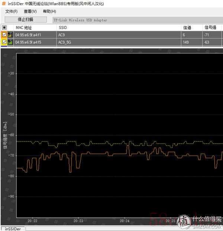Open the 帮助(H) menu

coord(49,12)
